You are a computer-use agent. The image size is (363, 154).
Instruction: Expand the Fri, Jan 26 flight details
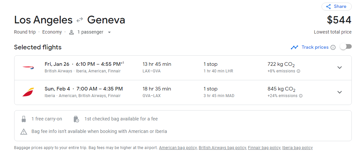coord(339,67)
